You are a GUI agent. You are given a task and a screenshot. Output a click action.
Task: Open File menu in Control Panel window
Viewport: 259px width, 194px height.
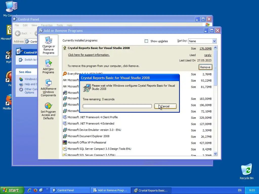tap(17, 25)
